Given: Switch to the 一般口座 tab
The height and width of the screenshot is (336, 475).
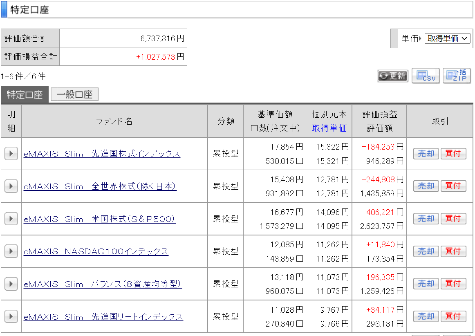Looking at the screenshot, I should pyautogui.click(x=74, y=94).
